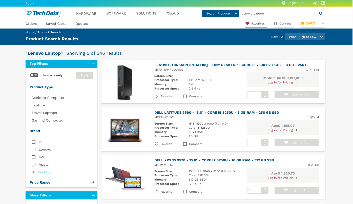Screen dimensions: 353x204
Task: Click the globe language icon
Action: (284, 3)
